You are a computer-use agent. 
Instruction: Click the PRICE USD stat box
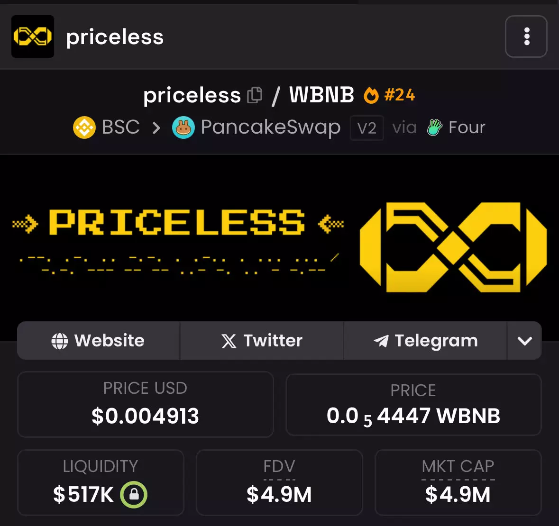pyautogui.click(x=145, y=404)
